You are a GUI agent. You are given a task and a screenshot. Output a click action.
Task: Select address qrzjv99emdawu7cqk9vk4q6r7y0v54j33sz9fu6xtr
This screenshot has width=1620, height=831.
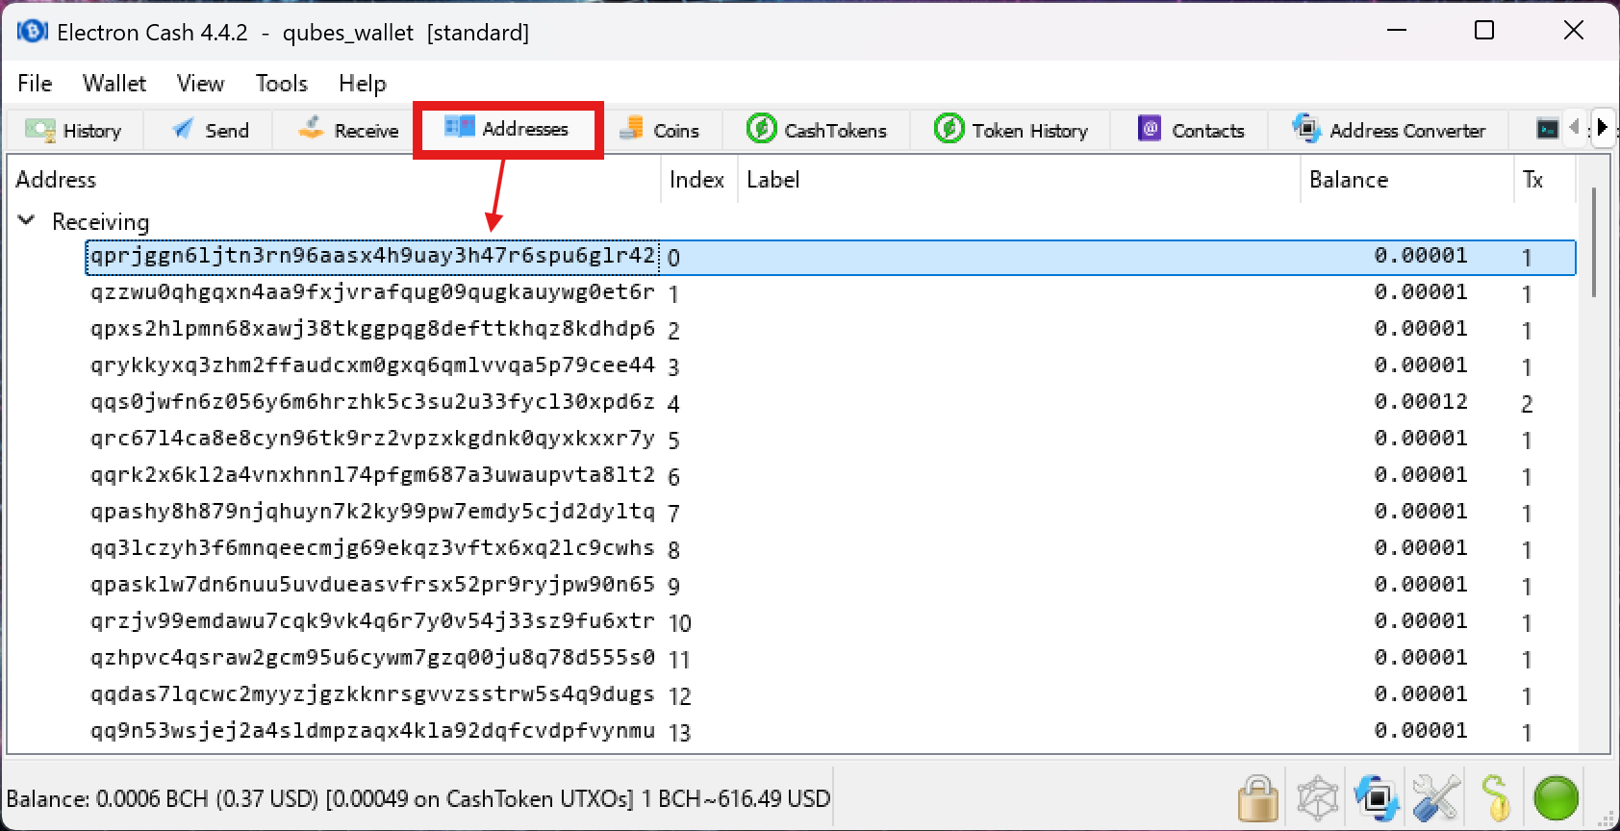coord(372,621)
